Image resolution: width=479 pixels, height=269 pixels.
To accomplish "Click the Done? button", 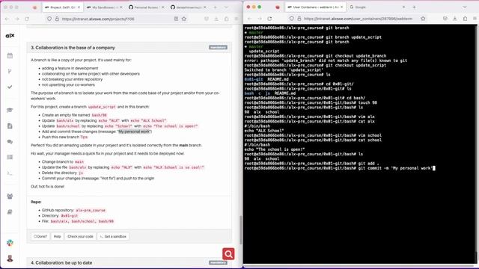I will click(40, 236).
